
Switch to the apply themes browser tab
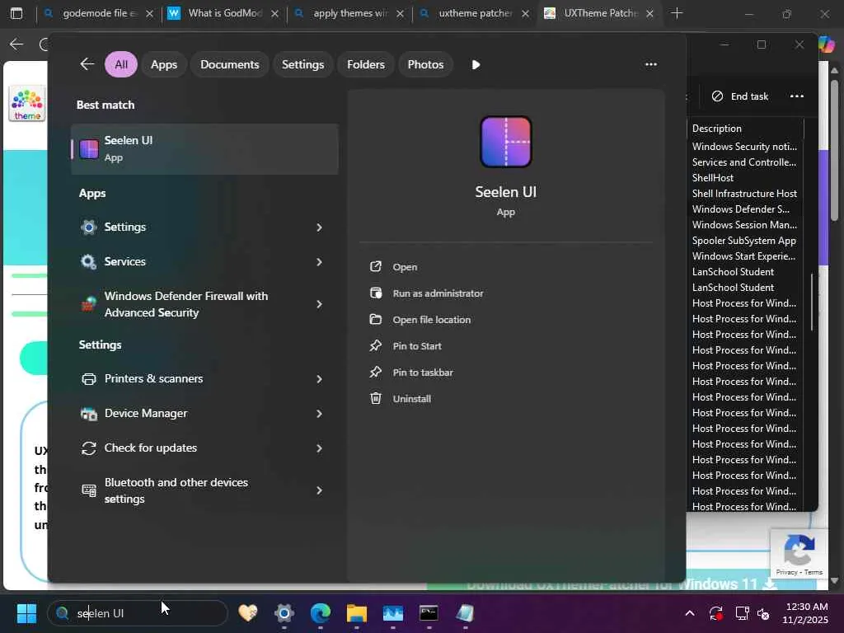349,13
